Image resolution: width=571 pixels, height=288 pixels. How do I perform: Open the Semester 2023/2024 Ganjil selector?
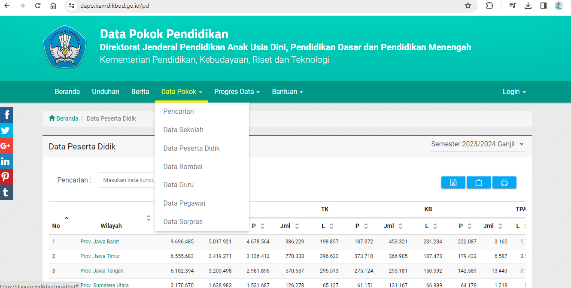pos(477,144)
